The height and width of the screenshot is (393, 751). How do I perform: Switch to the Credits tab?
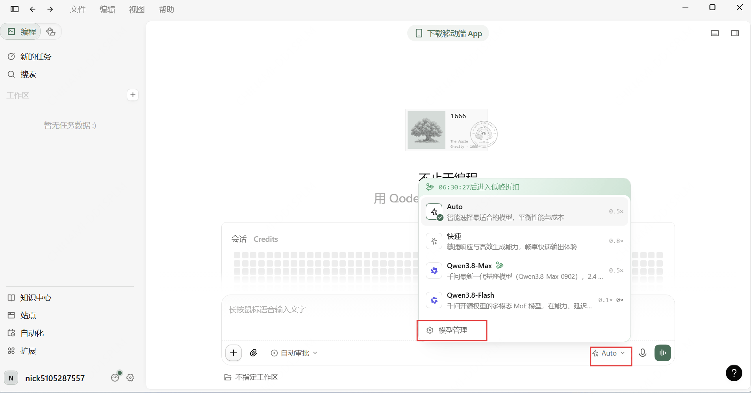tap(266, 239)
